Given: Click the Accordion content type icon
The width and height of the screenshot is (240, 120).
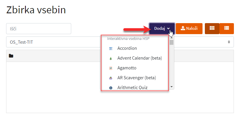Looking at the screenshot, I should 111,49.
